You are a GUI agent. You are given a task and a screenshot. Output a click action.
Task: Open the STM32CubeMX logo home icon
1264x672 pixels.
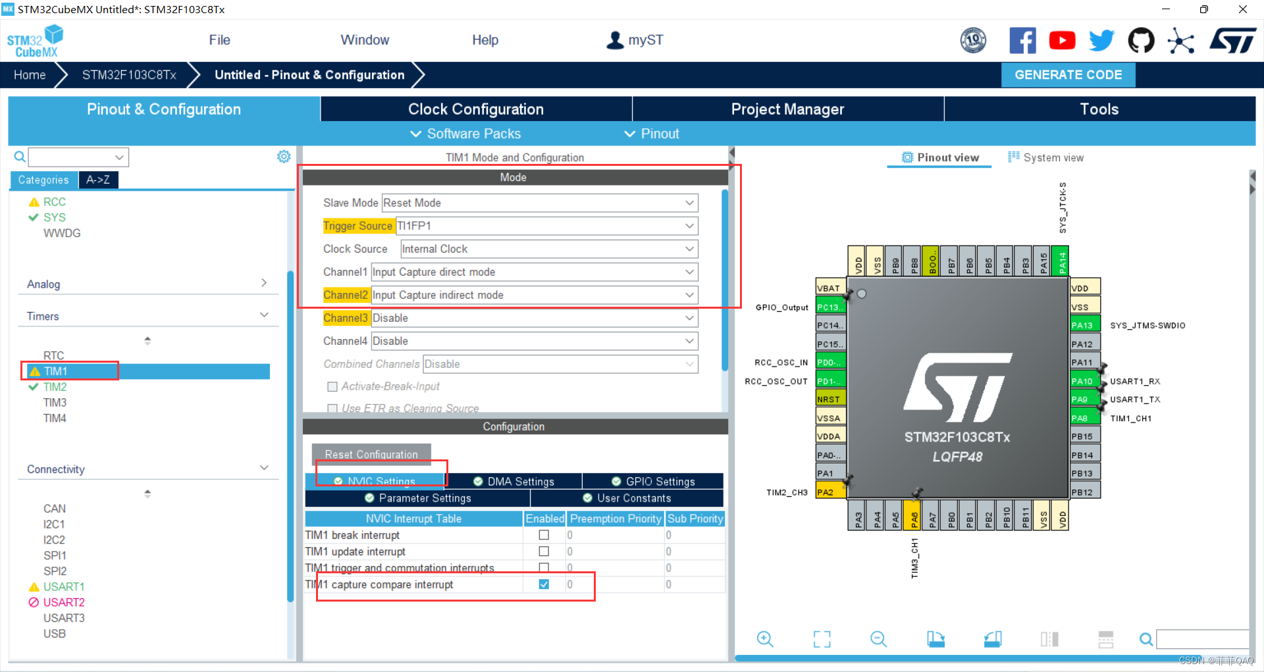pos(36,41)
